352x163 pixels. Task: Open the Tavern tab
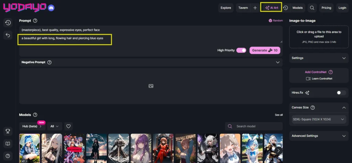(x=243, y=8)
